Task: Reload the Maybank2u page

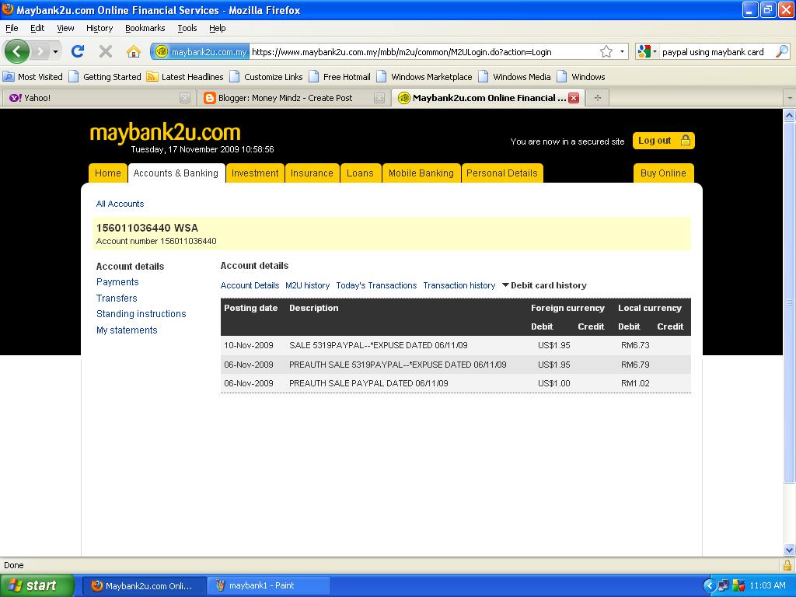Action: pyautogui.click(x=77, y=51)
